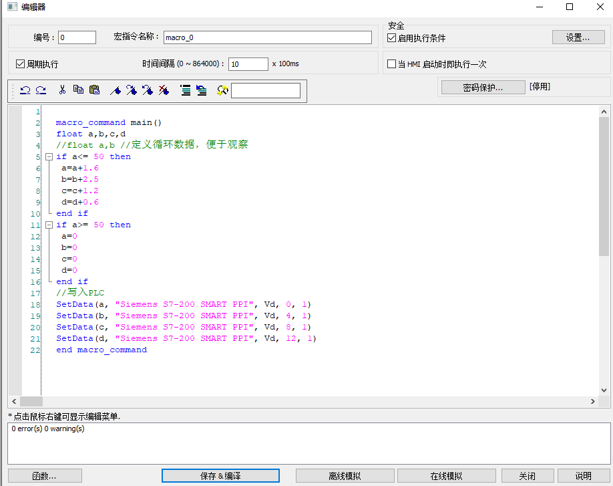Collapse the first if block on line 5
The height and width of the screenshot is (486, 613).
click(49, 156)
